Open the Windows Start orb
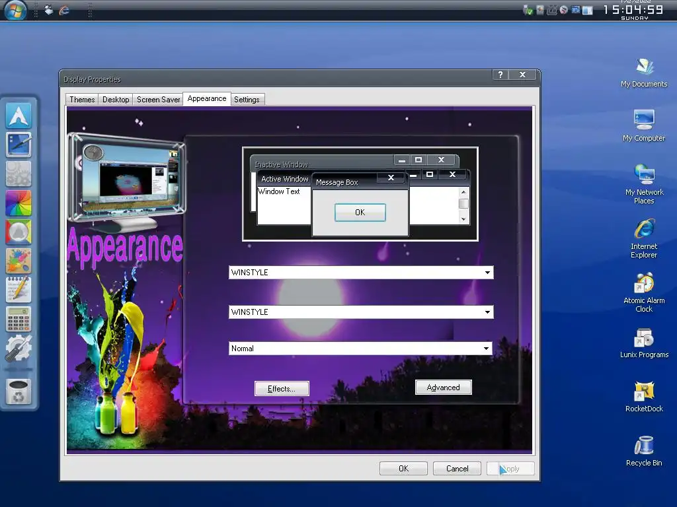 pos(15,9)
